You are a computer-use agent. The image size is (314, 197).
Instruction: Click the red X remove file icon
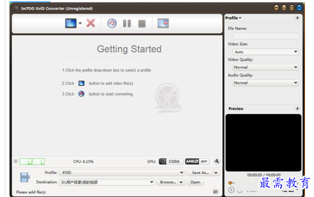[91, 23]
